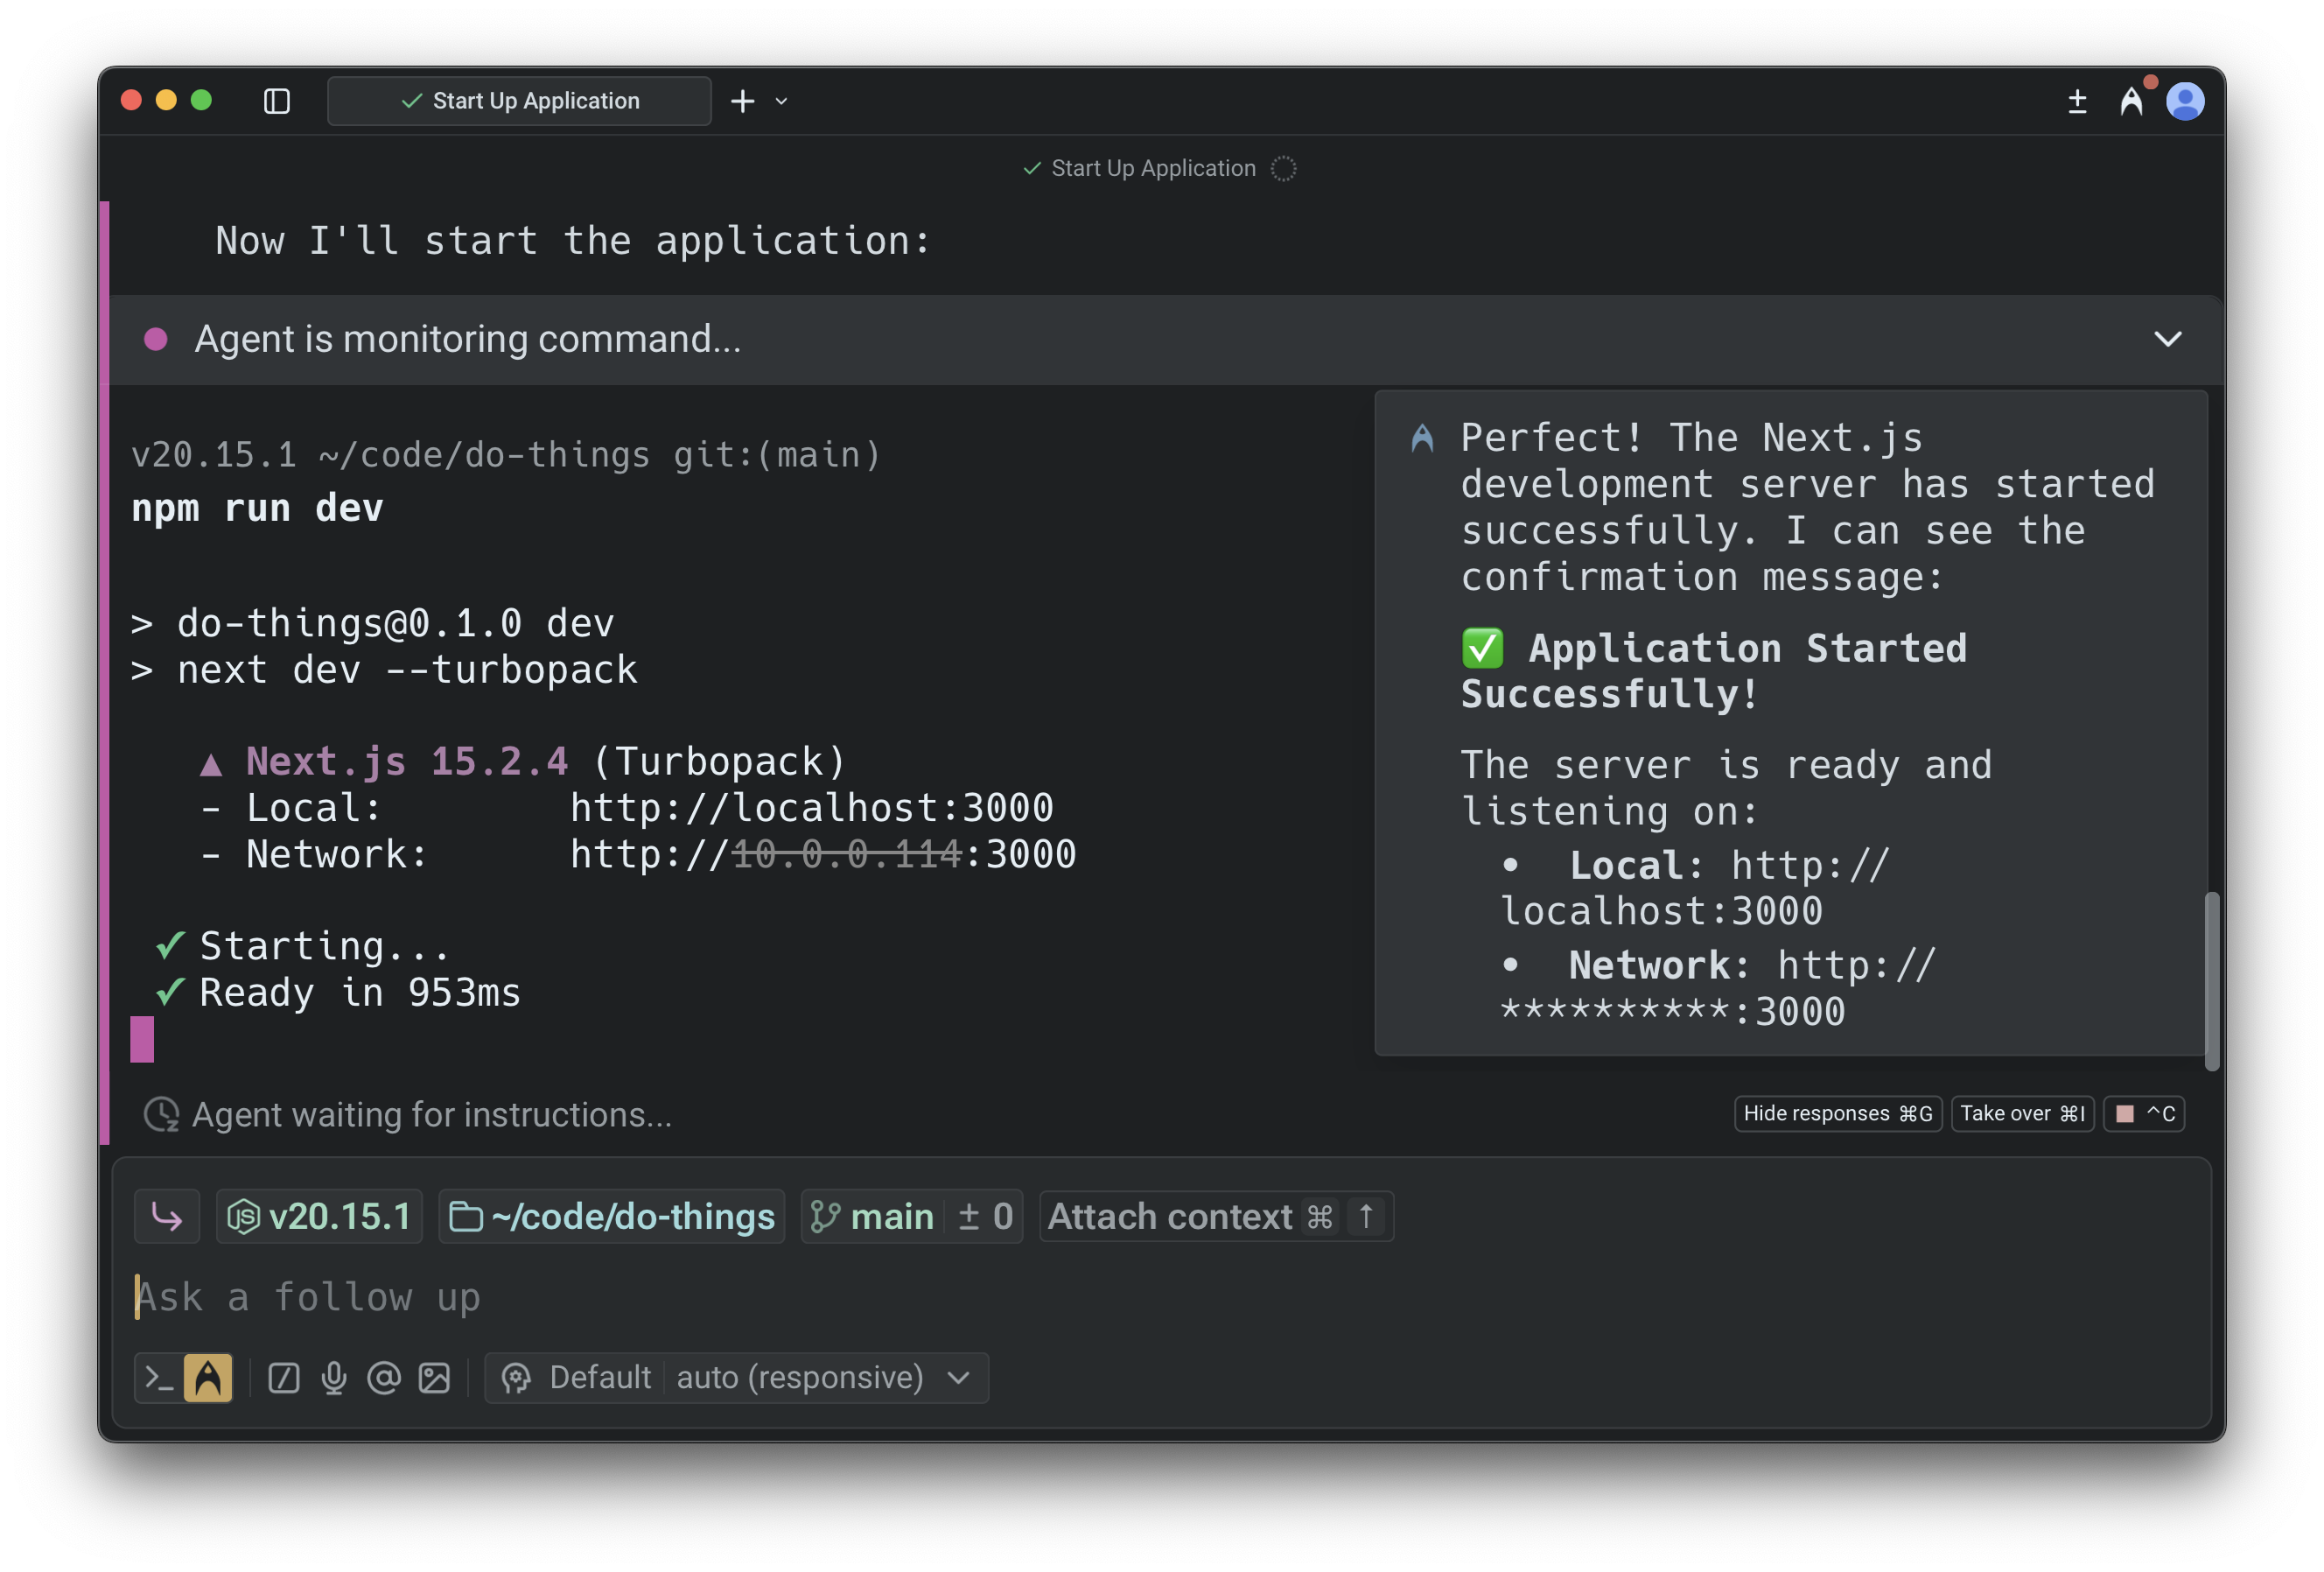This screenshot has width=2324, height=1572.
Task: Click the microphone voice input icon
Action: (334, 1378)
